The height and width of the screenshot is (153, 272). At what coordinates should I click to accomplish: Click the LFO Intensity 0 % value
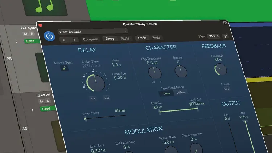[x=127, y=147]
